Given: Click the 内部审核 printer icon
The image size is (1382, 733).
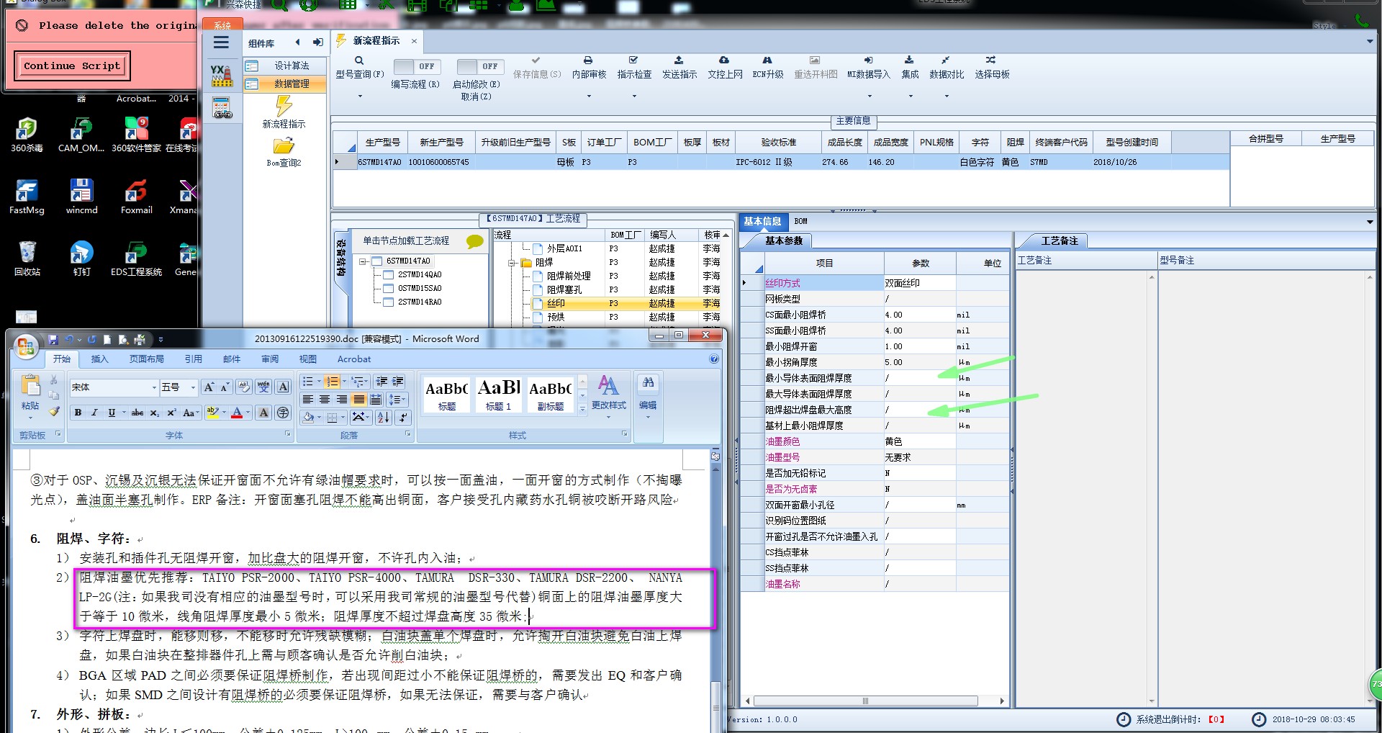Looking at the screenshot, I should [588, 60].
